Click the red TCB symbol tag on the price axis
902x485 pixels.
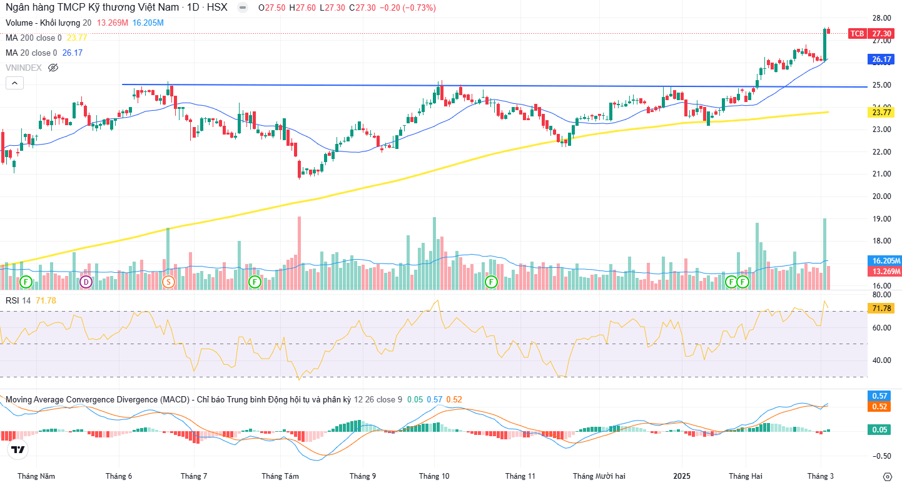tap(856, 34)
